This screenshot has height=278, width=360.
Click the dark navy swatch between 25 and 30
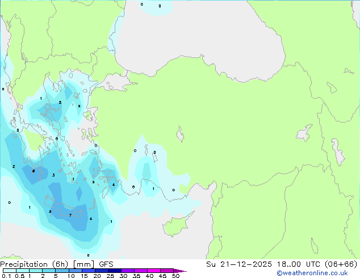[115, 271]
